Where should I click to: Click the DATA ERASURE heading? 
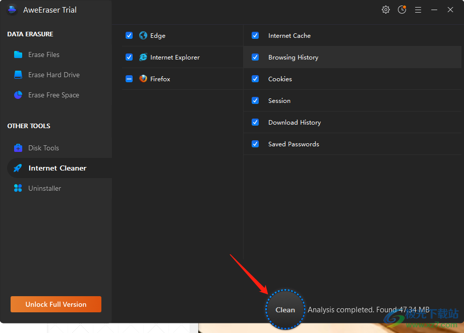tap(30, 34)
